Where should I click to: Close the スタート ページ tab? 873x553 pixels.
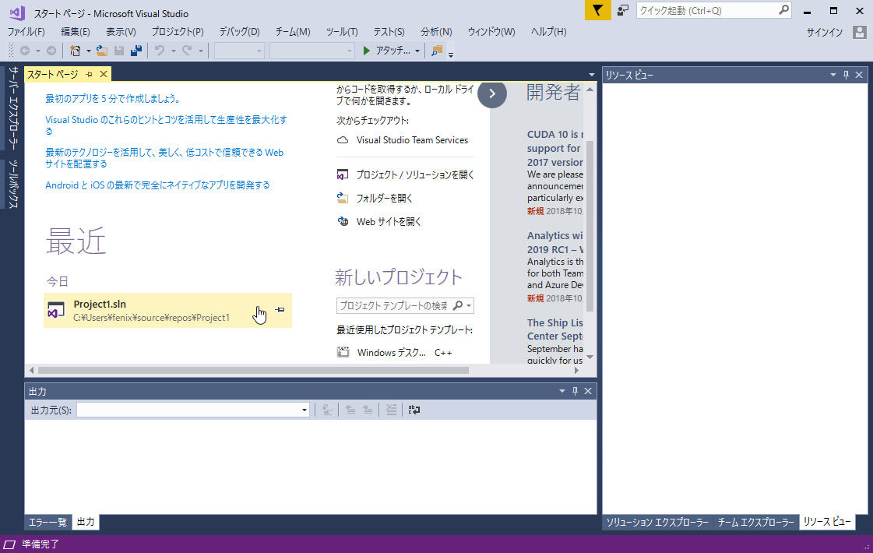pos(104,74)
